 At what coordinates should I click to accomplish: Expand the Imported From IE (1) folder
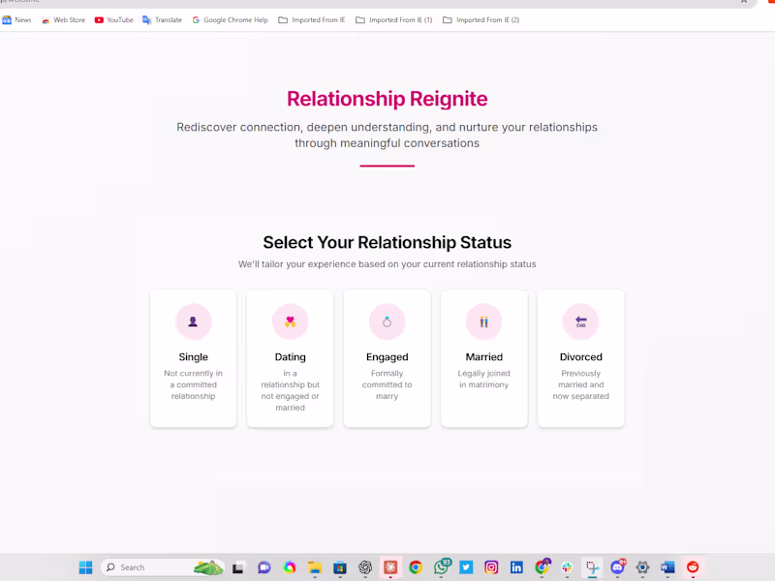coord(394,20)
